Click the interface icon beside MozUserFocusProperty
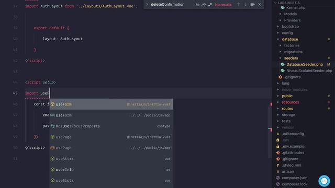 click(x=52, y=126)
